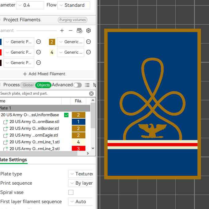Select the Plate Settings tab

[x=13, y=160]
